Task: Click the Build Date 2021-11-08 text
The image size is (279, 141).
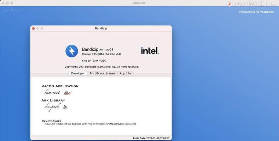Action: 151,138
